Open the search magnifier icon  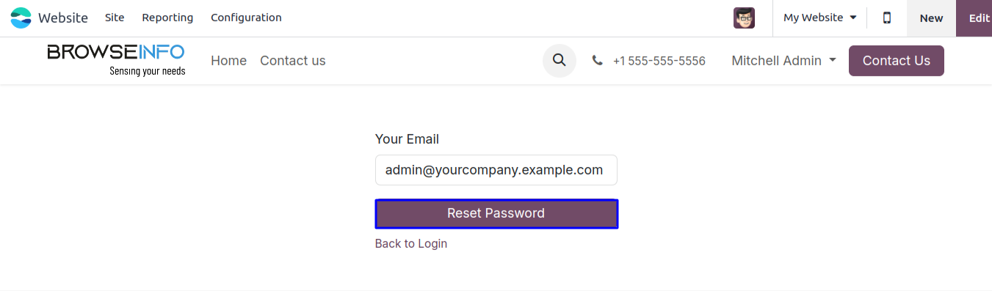(560, 61)
